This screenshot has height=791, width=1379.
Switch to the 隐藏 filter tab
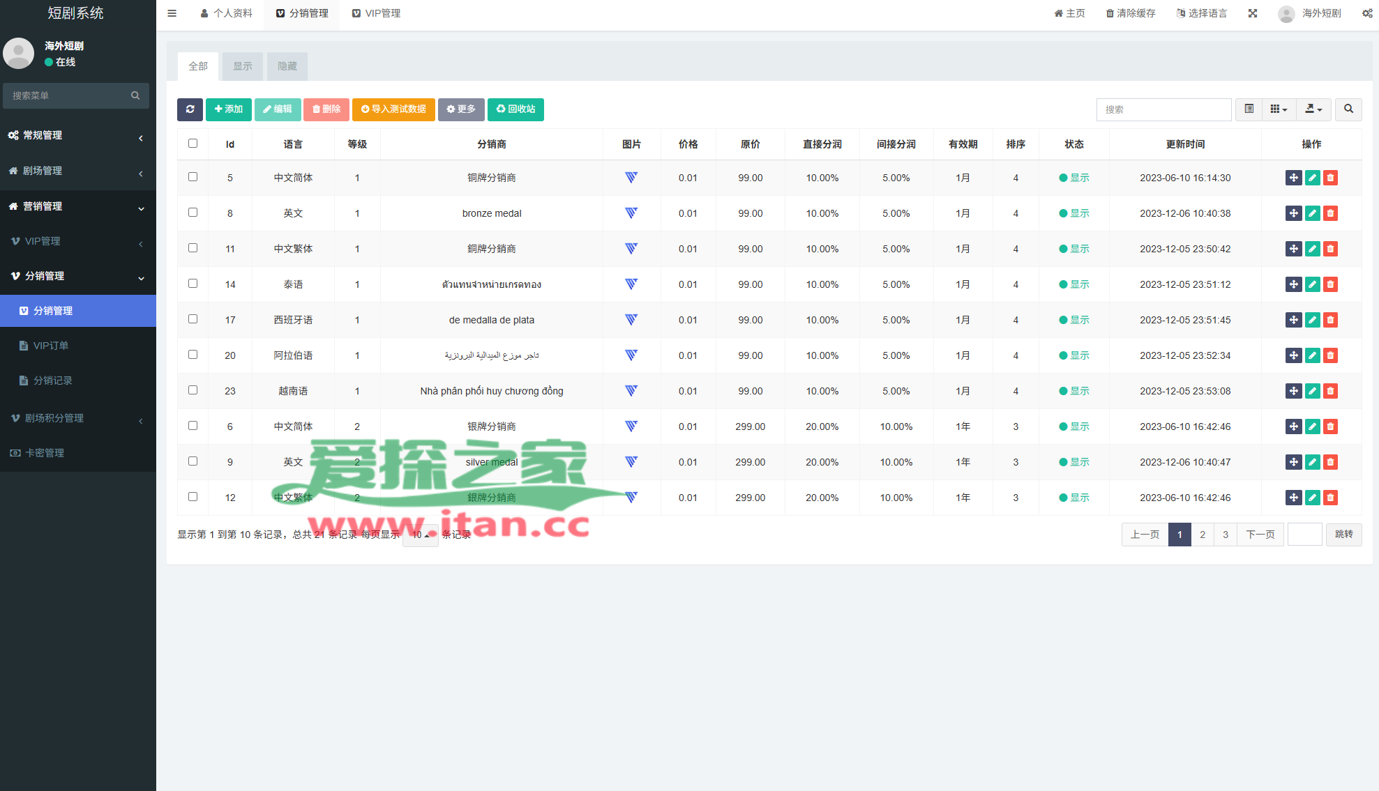287,66
